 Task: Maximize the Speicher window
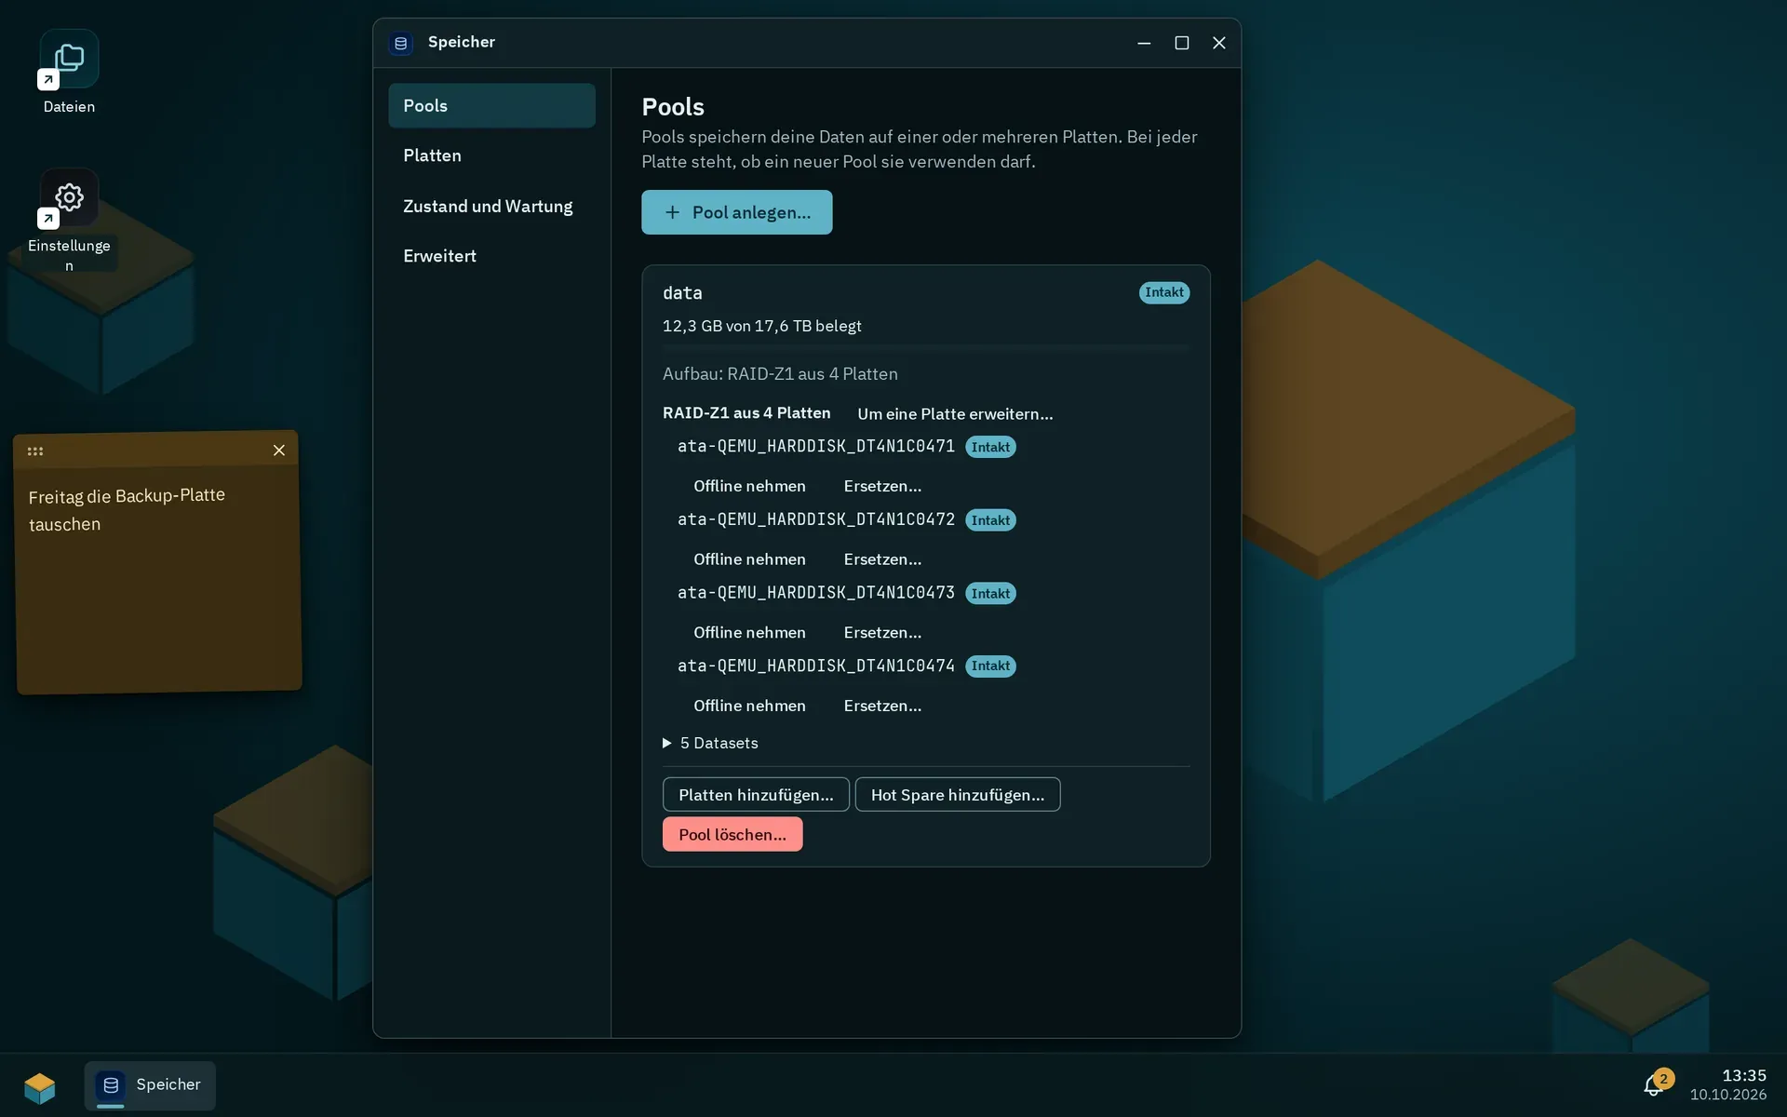[x=1182, y=43]
